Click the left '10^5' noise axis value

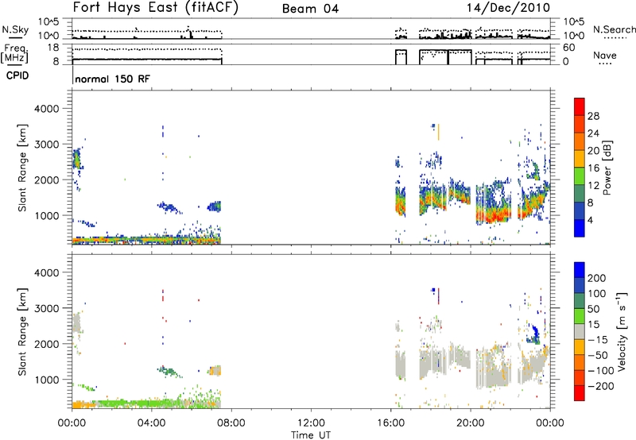[x=48, y=21]
